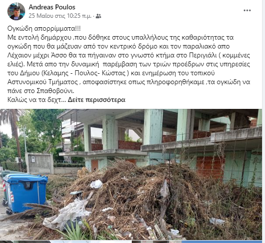Open the main photo of the debris pile
Image resolution: width=265 pixels, height=243 pixels.
131,174
